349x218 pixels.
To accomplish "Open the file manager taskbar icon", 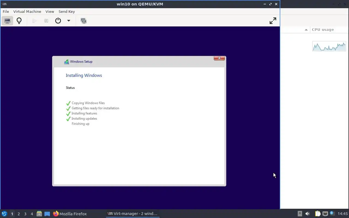I will (x=39, y=214).
